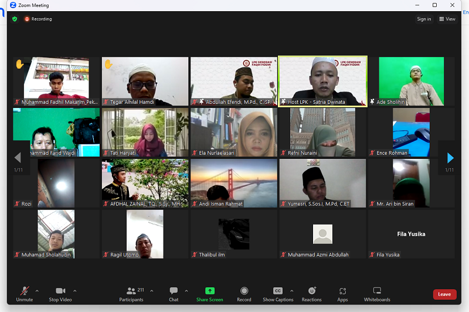Open the View layout menu

(447, 19)
